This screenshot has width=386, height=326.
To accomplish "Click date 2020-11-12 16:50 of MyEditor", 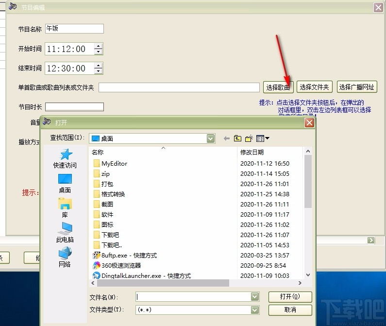I will [265, 164].
